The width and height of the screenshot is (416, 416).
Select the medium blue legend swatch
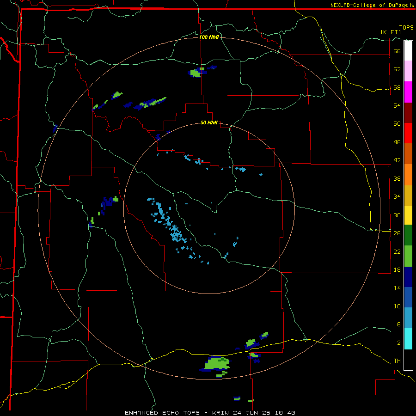pos(408,297)
